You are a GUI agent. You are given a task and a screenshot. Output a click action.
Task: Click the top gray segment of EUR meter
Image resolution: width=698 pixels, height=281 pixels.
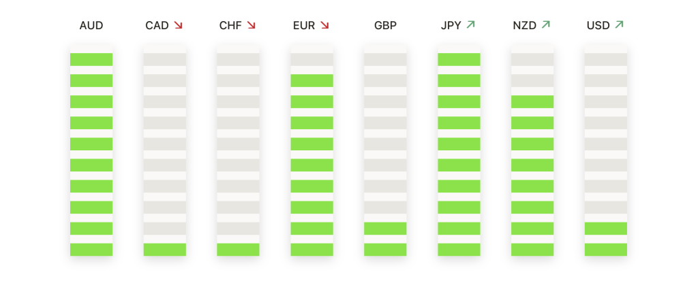(312, 59)
